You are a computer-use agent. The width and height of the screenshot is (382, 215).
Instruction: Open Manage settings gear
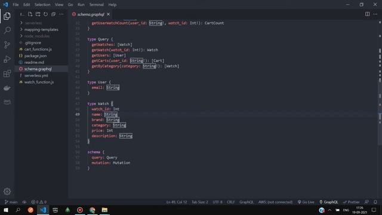coord(7,191)
